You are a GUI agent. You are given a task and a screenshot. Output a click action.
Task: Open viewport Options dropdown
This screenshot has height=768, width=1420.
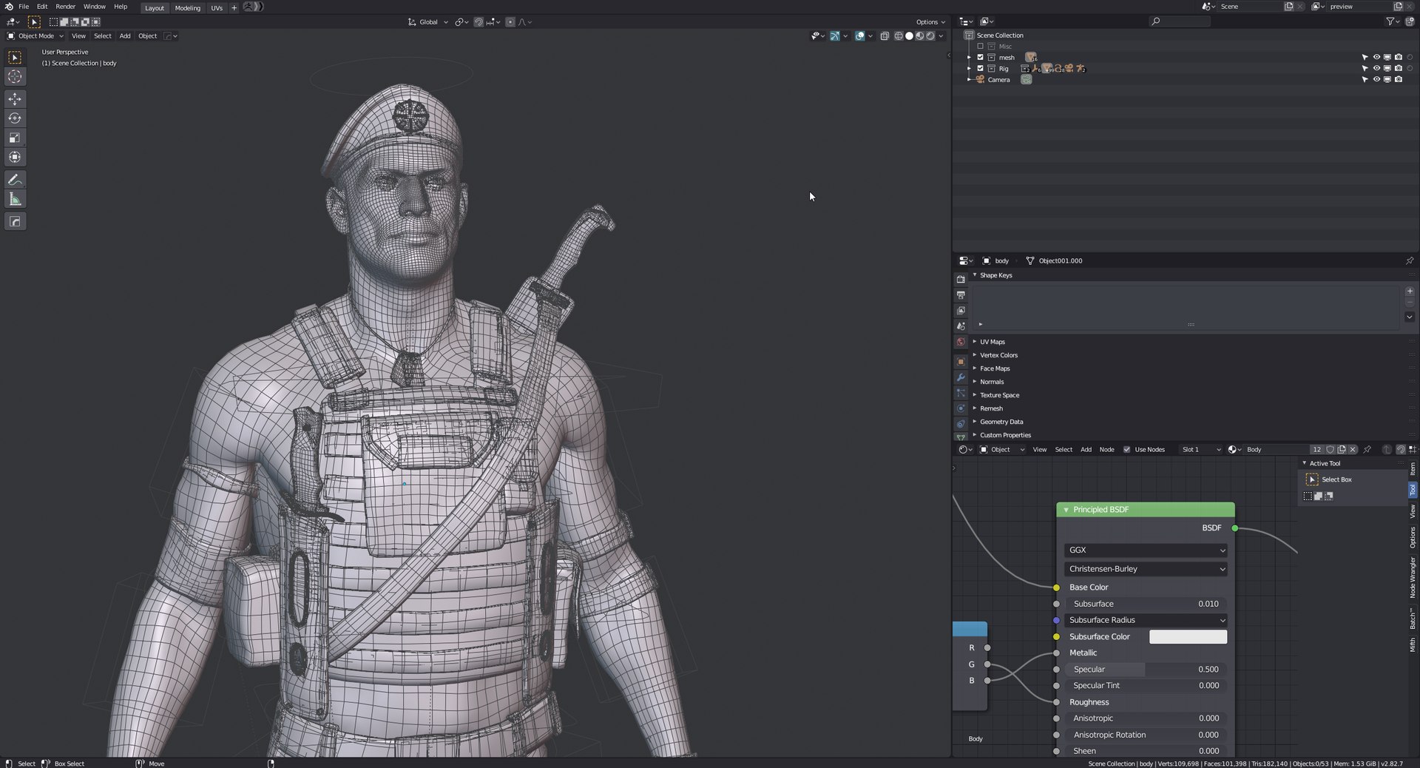click(930, 22)
